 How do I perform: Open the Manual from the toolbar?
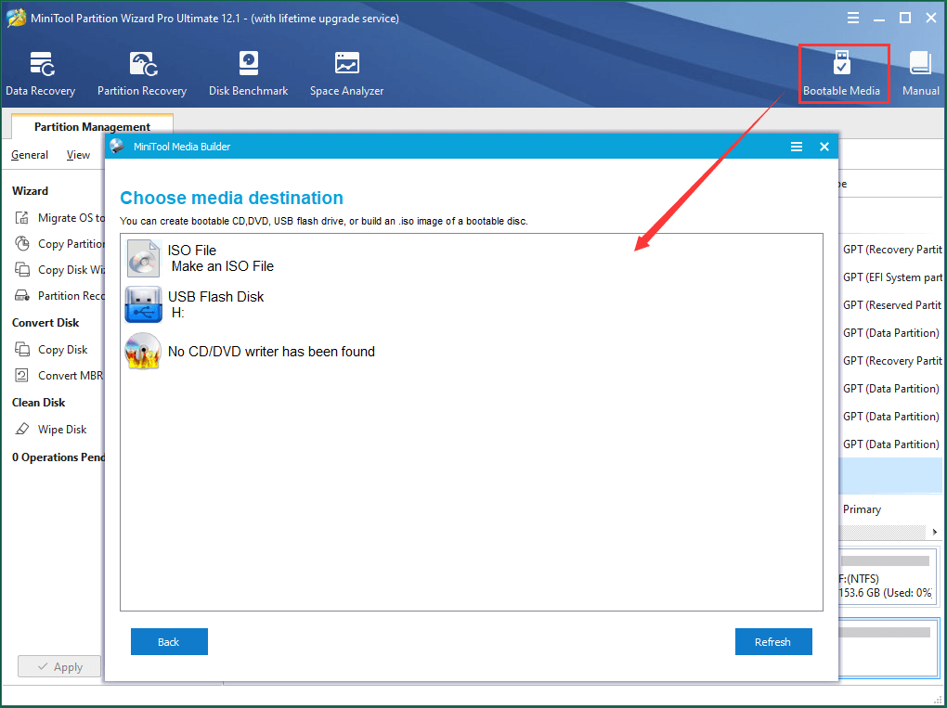point(920,73)
